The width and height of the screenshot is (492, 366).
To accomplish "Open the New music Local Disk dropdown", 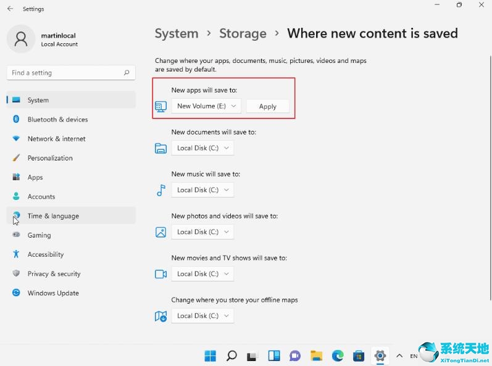I will (x=202, y=190).
